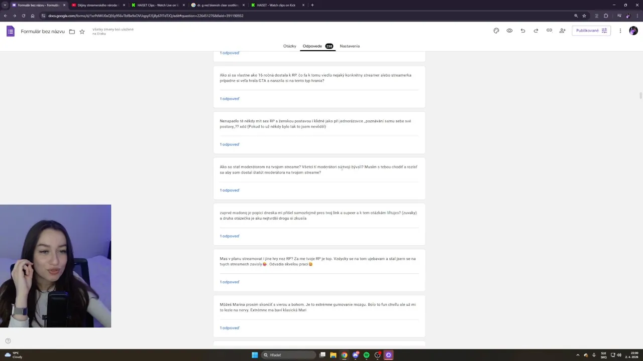Open Discord from the taskbar
The width and height of the screenshot is (643, 361).
pos(355,355)
